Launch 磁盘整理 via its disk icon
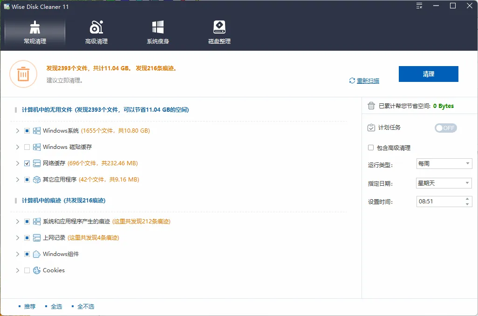 pyautogui.click(x=219, y=27)
